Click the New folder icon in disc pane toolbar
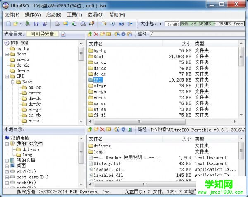The image size is (248, 197). (103, 34)
